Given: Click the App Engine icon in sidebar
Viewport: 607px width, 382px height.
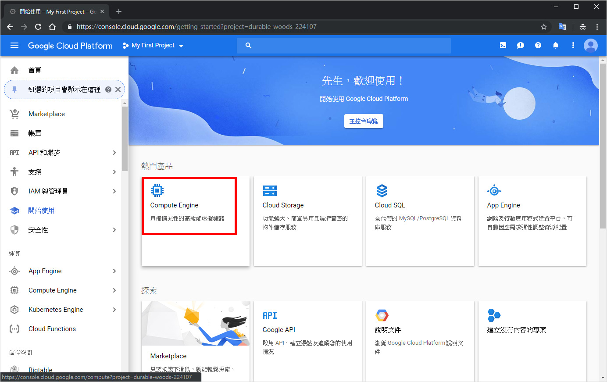Looking at the screenshot, I should (14, 271).
